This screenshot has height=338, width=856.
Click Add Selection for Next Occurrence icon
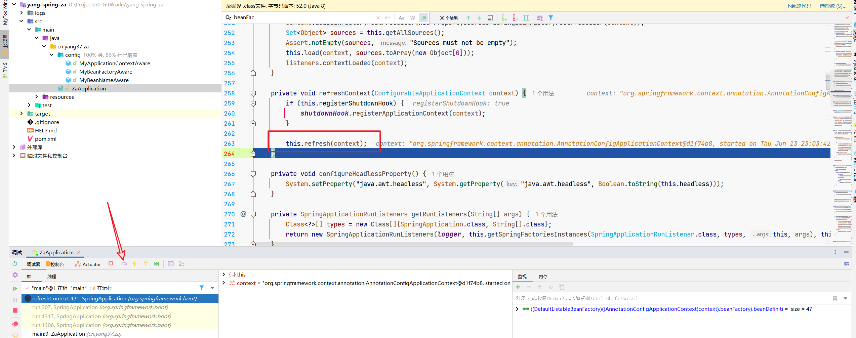504,18
